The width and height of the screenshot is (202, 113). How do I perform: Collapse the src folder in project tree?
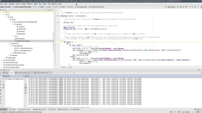pyautogui.click(x=4, y=15)
